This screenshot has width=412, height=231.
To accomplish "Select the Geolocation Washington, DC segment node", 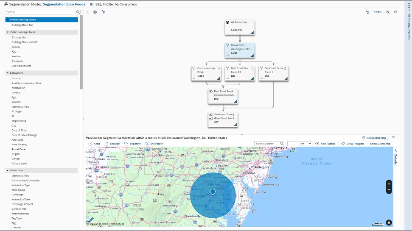I will [x=240, y=50].
